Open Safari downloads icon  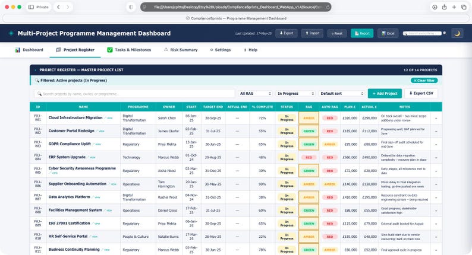pos(435,7)
